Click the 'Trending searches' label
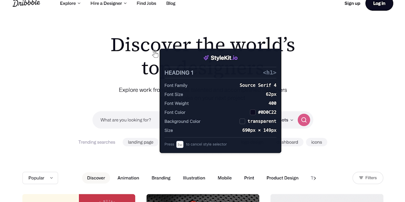 (x=97, y=142)
